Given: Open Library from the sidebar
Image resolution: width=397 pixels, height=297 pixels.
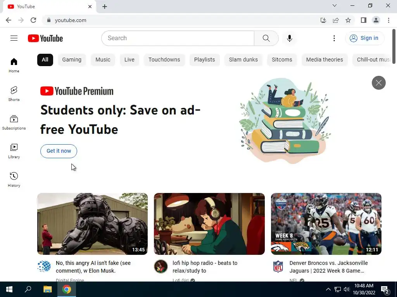Looking at the screenshot, I should [x=14, y=151].
